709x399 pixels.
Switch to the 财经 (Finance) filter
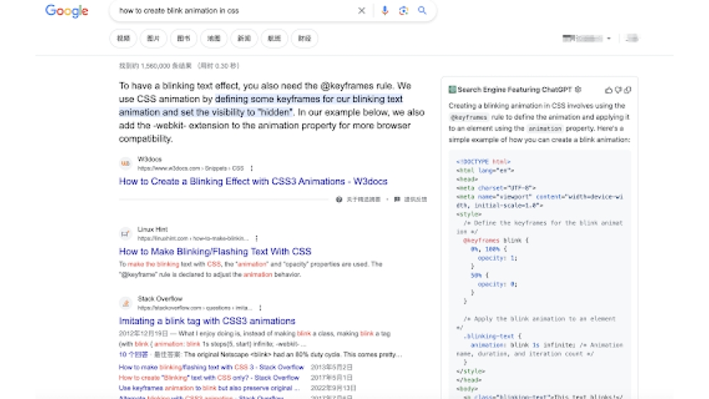pos(305,38)
